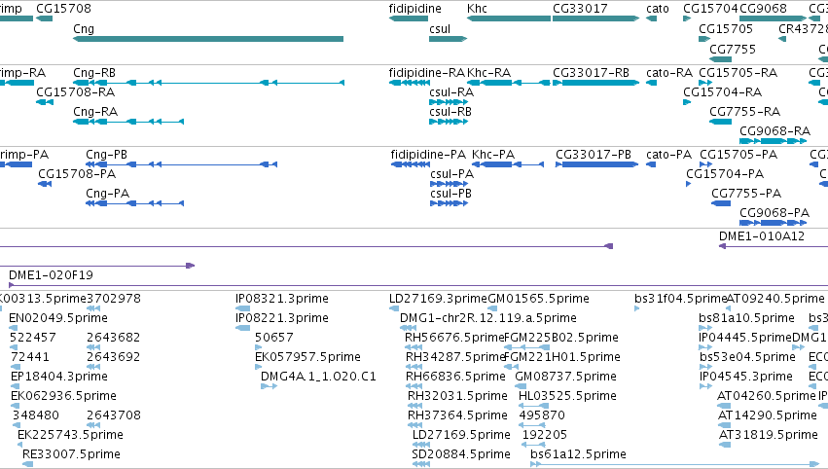The image size is (828, 469).
Task: Select EST IP08221.3prime
Action: (x=242, y=329)
